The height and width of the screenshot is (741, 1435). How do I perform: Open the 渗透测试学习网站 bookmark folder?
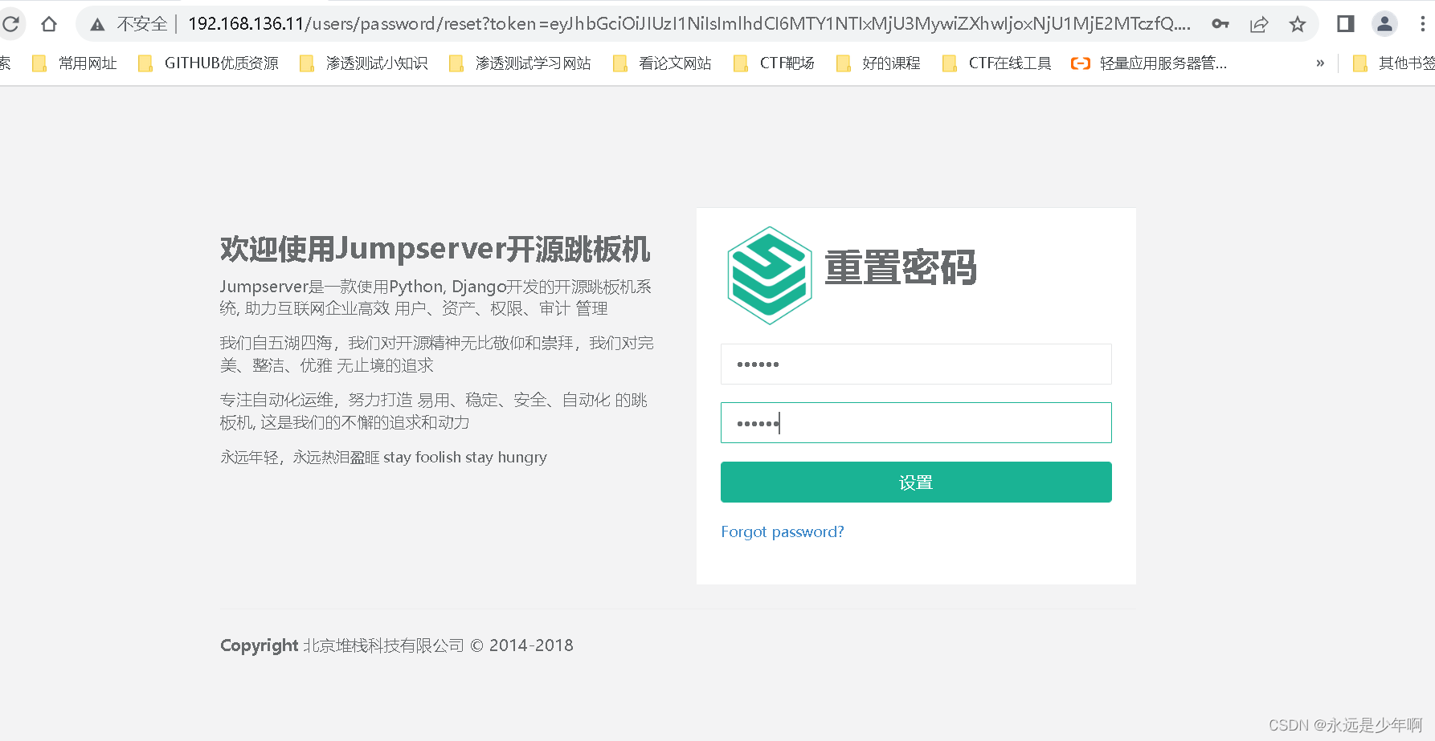(x=520, y=63)
